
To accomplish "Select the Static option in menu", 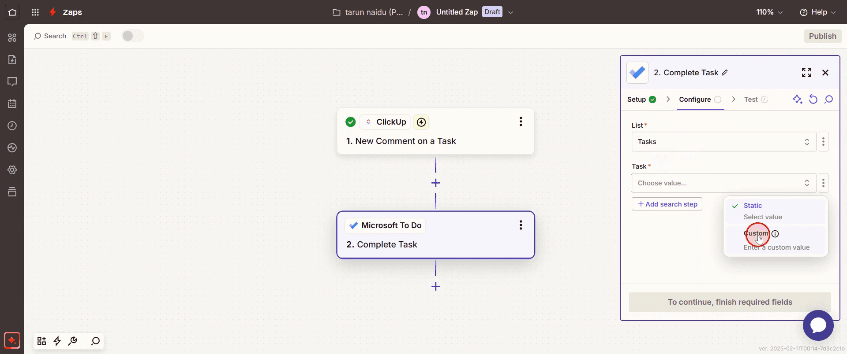I will pos(776,211).
